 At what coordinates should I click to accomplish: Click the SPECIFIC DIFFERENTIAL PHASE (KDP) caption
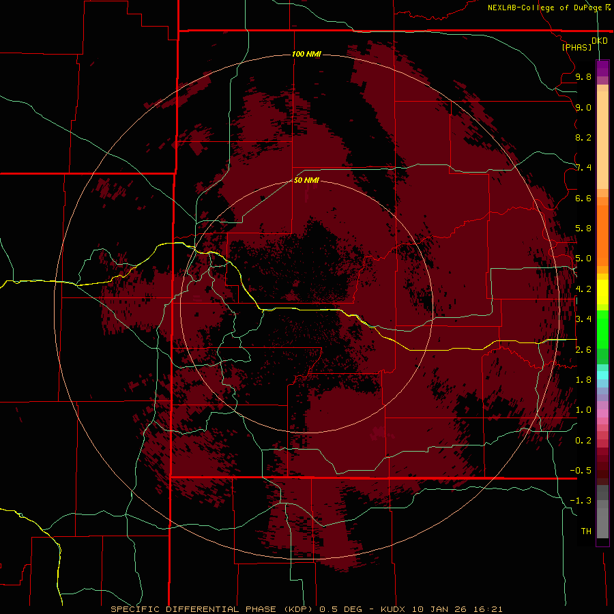pyautogui.click(x=212, y=609)
